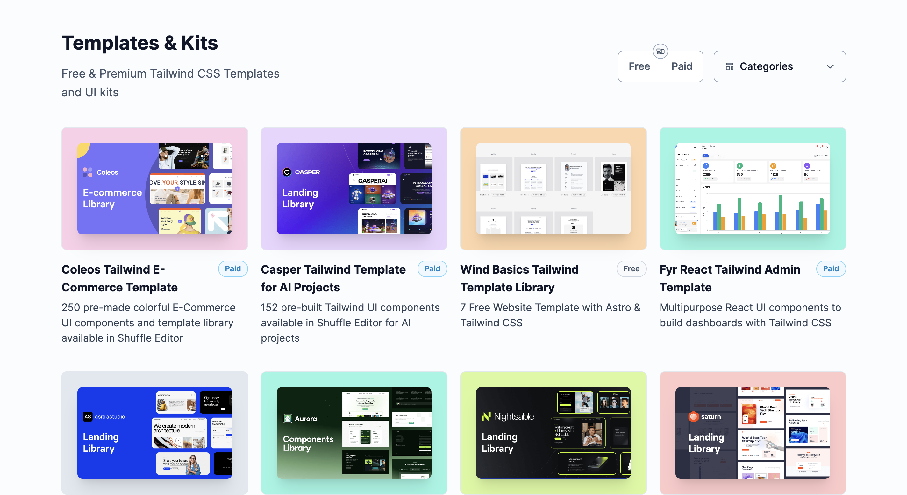Click Paid badge next to Coleos template

tap(233, 269)
